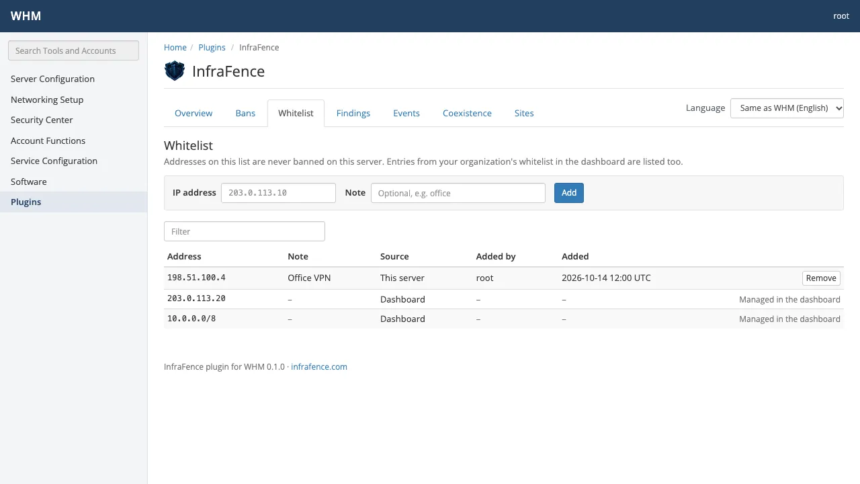This screenshot has height=484, width=860.
Task: Follow the Plugins breadcrumb link
Action: pyautogui.click(x=212, y=48)
